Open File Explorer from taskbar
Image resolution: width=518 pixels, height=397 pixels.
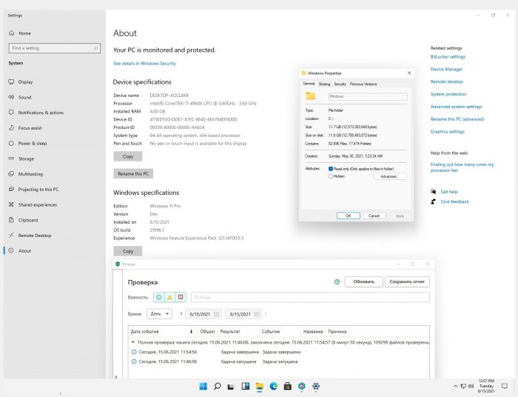[259, 386]
